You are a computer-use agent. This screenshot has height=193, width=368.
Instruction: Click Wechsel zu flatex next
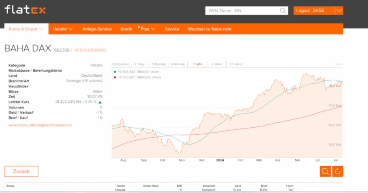pyautogui.click(x=210, y=29)
